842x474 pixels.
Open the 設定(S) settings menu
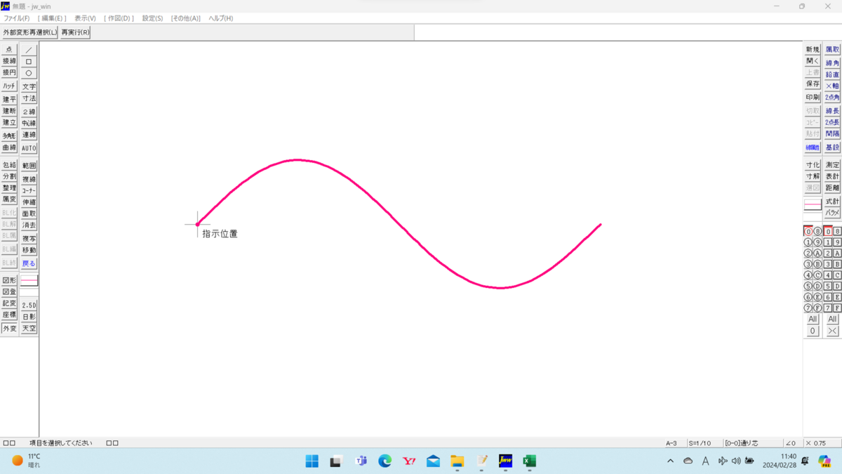(152, 18)
